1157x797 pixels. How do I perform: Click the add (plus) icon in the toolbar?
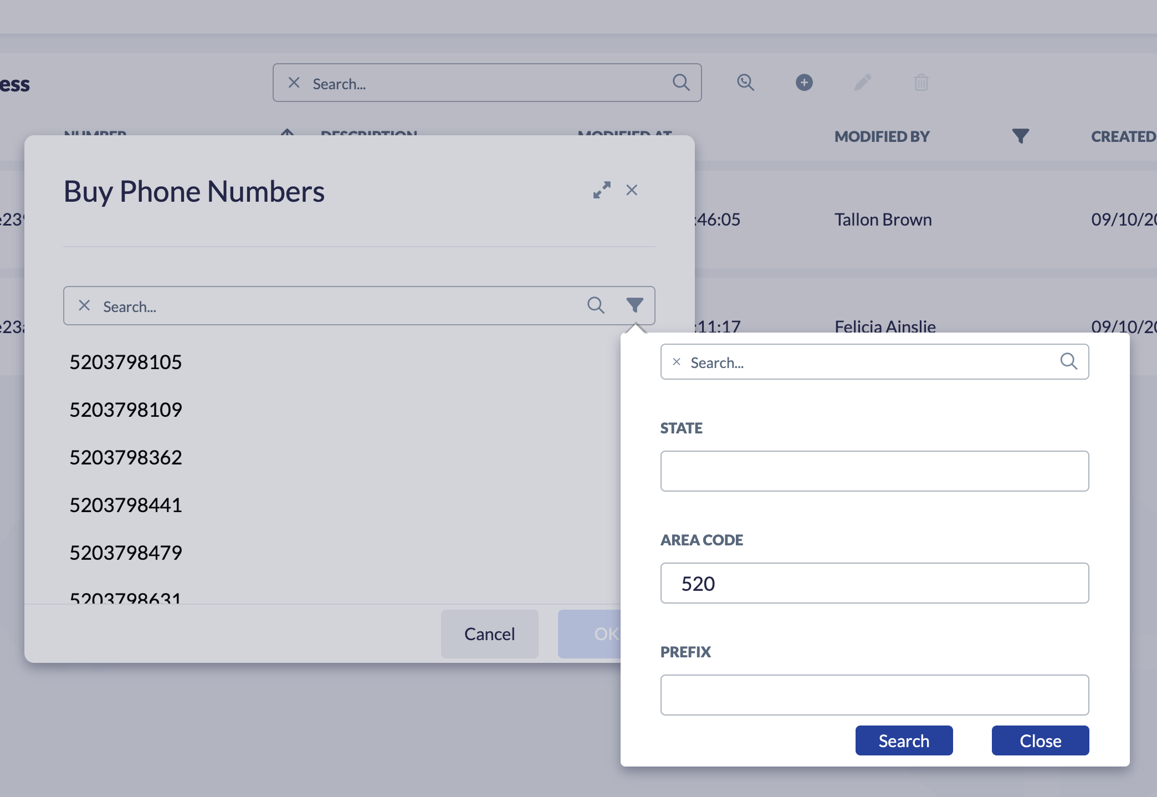point(804,83)
